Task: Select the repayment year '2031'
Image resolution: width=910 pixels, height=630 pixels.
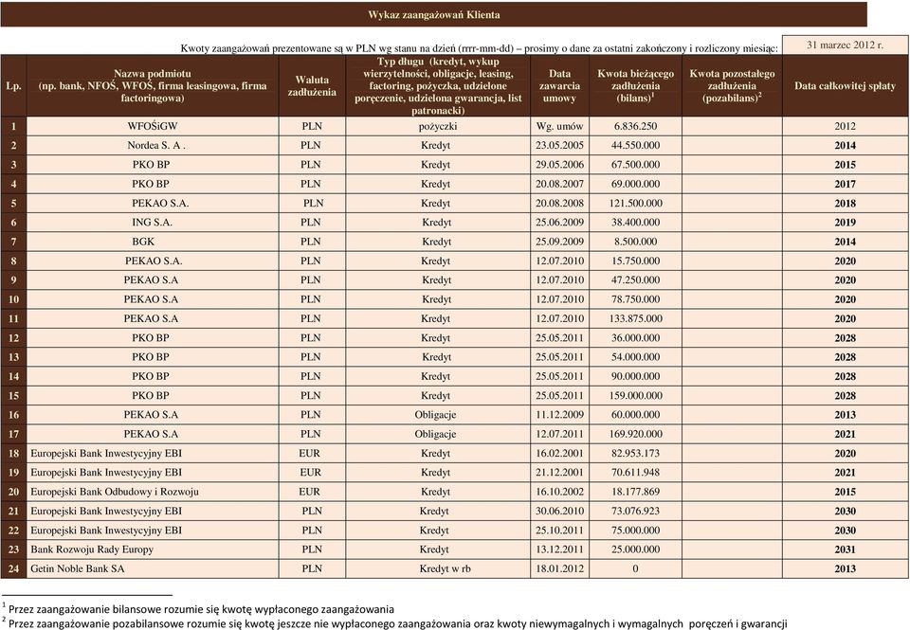Action: point(845,549)
